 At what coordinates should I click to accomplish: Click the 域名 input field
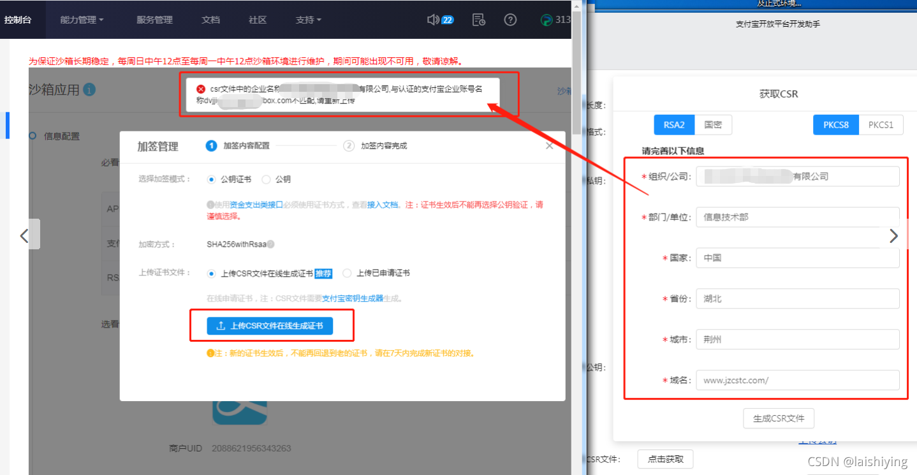(x=798, y=381)
